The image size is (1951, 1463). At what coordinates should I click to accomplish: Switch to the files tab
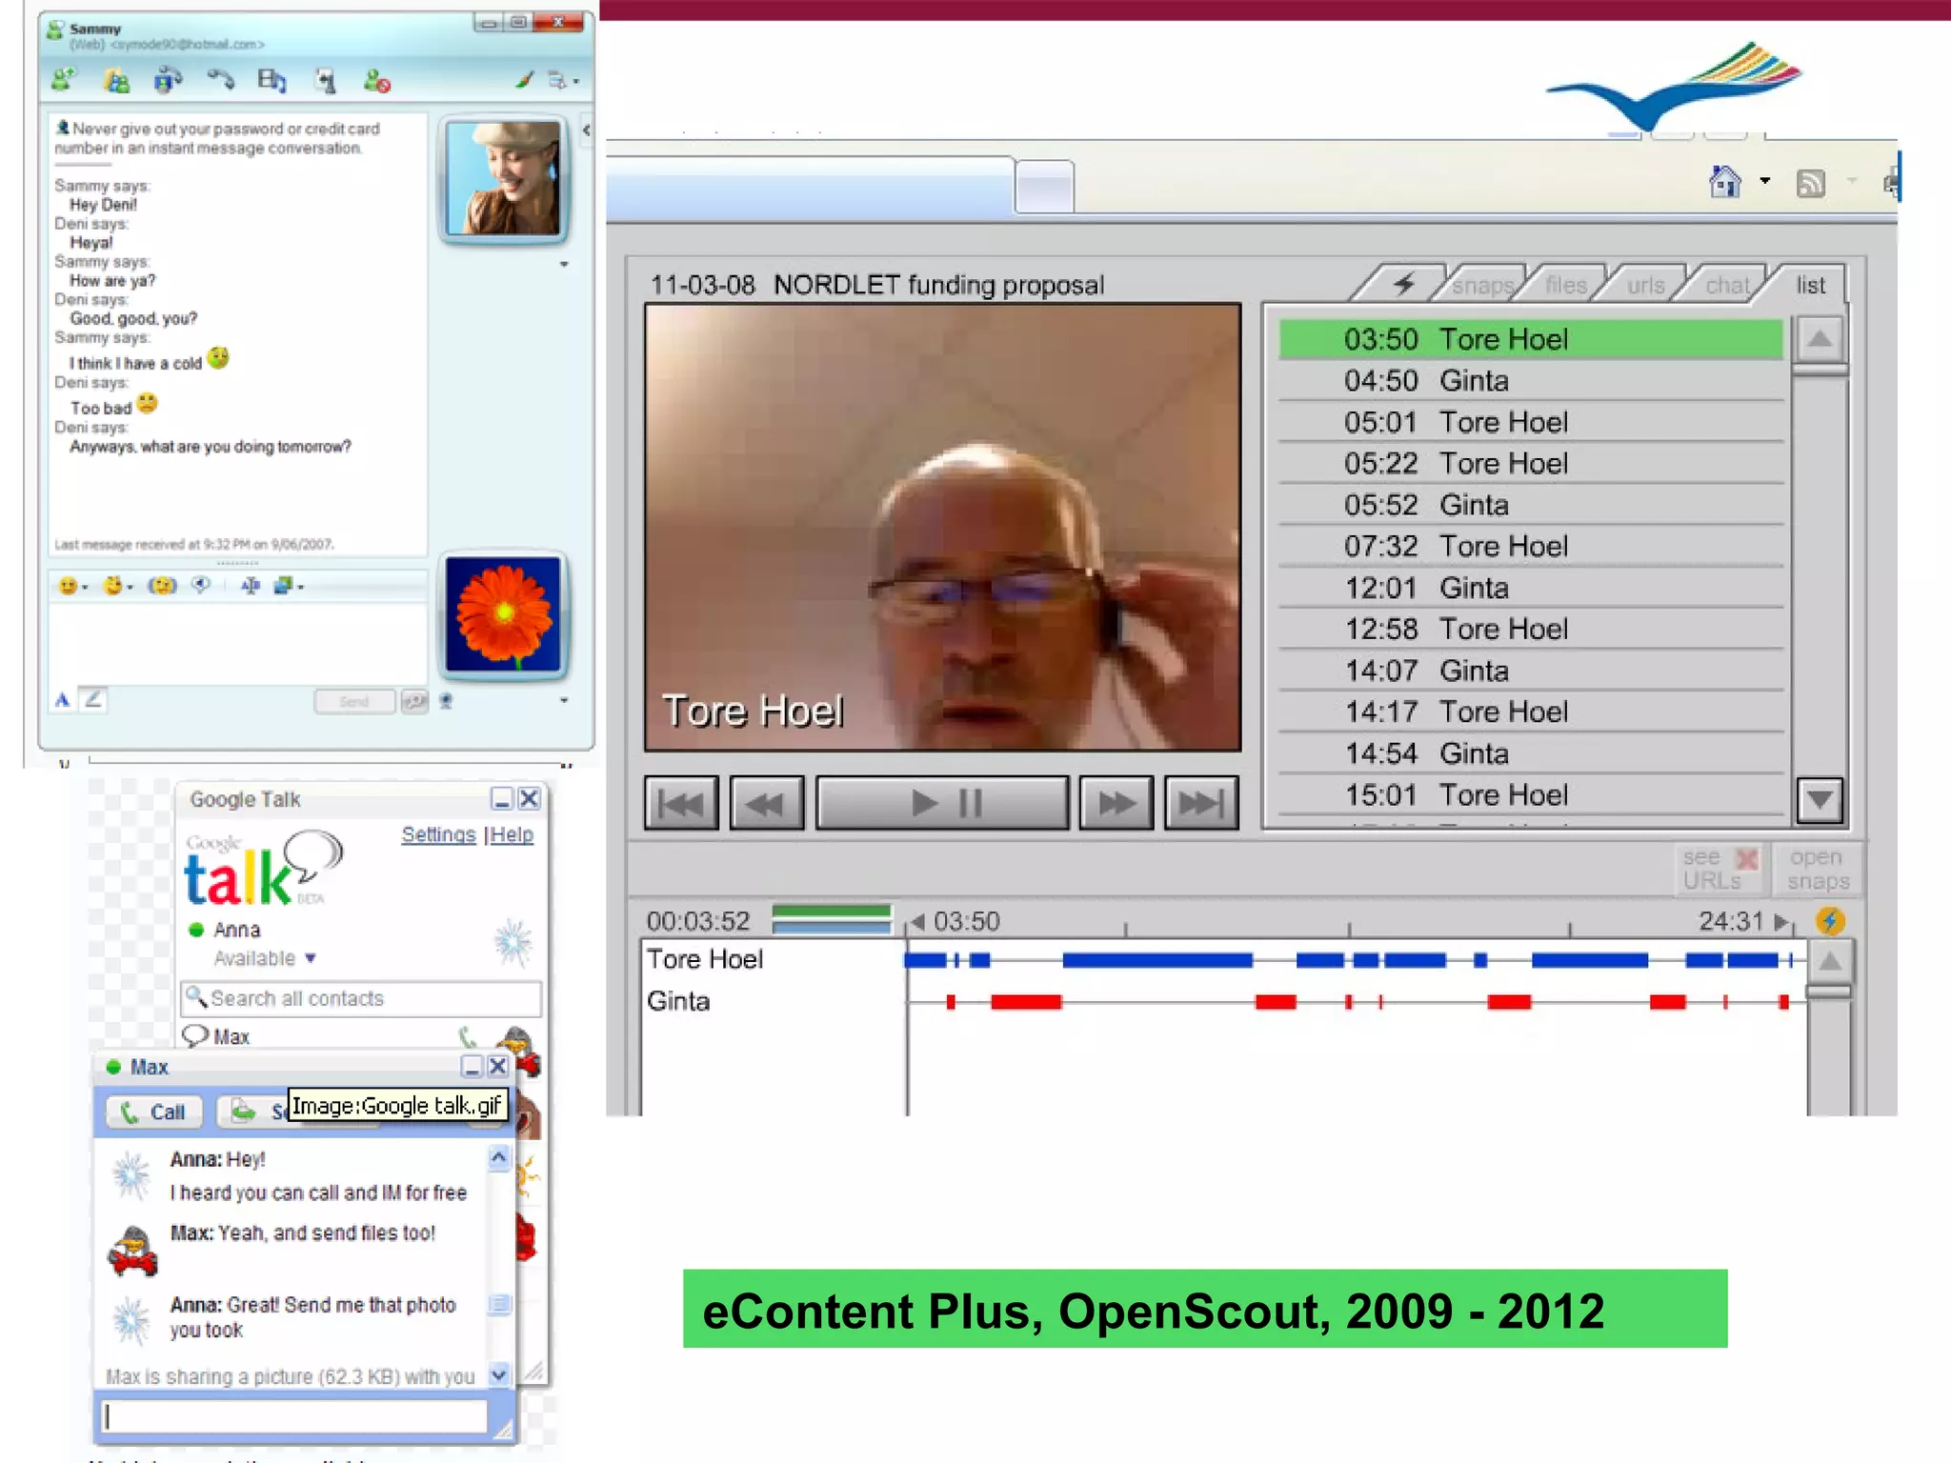click(x=1565, y=285)
